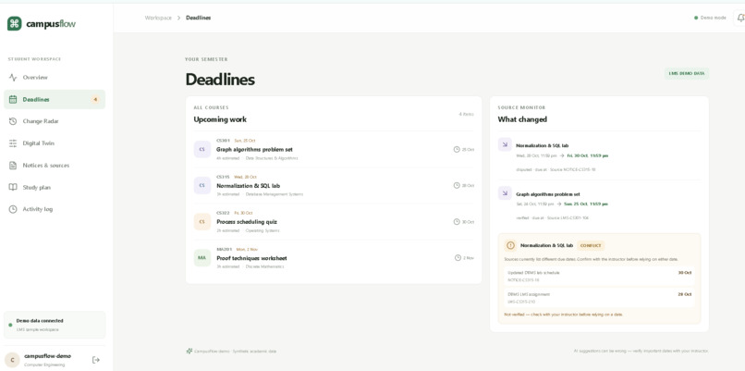745x371 pixels.
Task: Click the new date Fri, 30 Oct, 11:59 pm
Action: coord(588,155)
